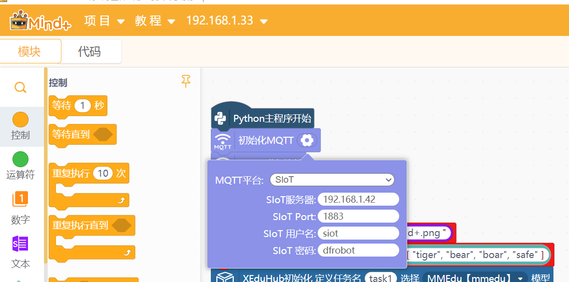Click the Python logo icon on block
569x282 pixels.
(220, 118)
